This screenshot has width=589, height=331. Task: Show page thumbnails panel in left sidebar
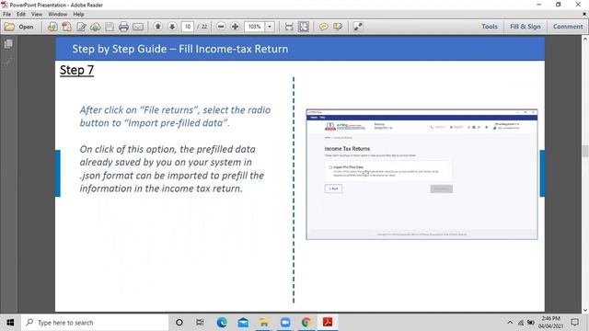point(8,44)
